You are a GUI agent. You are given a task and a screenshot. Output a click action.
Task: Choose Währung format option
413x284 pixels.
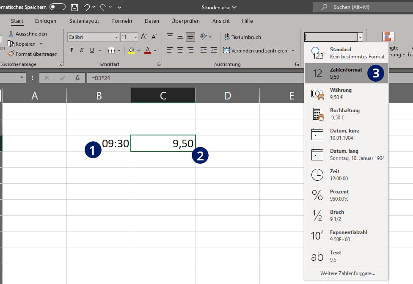click(347, 94)
